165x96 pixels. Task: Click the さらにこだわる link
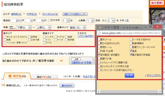[x=154, y=75]
